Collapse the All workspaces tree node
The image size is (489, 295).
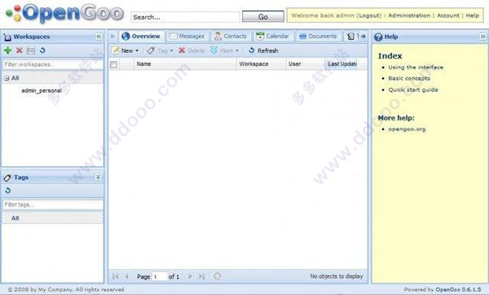tap(7, 78)
